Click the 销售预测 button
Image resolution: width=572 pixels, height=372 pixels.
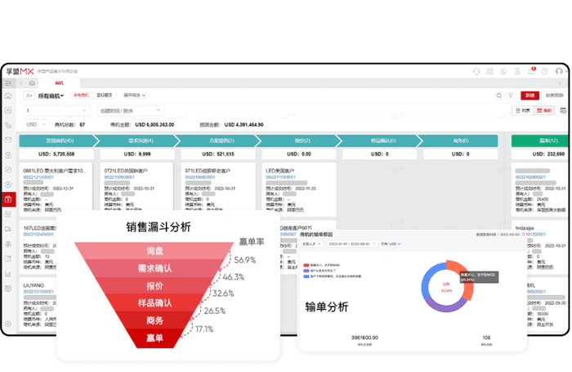[x=555, y=96]
